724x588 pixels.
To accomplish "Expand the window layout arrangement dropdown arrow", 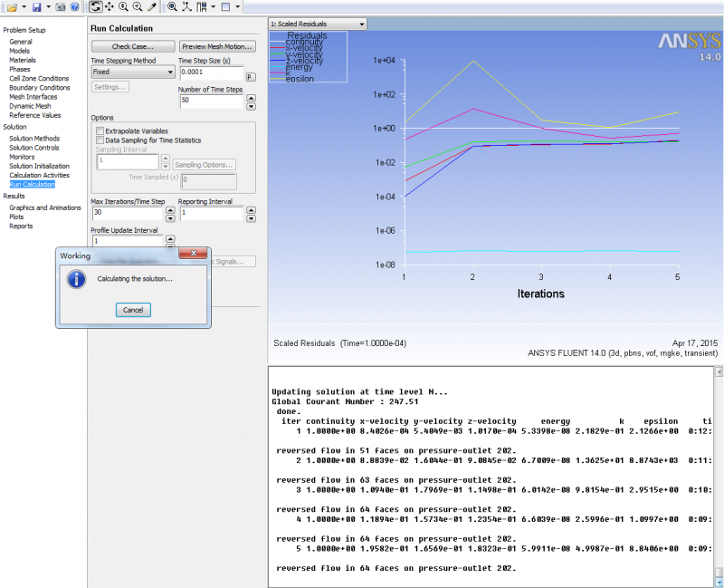I will tap(237, 6).
